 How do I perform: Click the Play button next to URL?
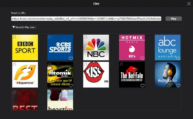point(174,19)
